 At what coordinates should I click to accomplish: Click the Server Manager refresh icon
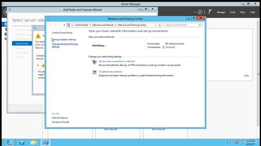click(x=200, y=12)
